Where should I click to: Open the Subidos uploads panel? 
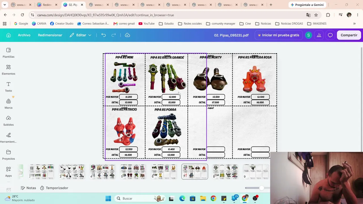[x=9, y=121]
